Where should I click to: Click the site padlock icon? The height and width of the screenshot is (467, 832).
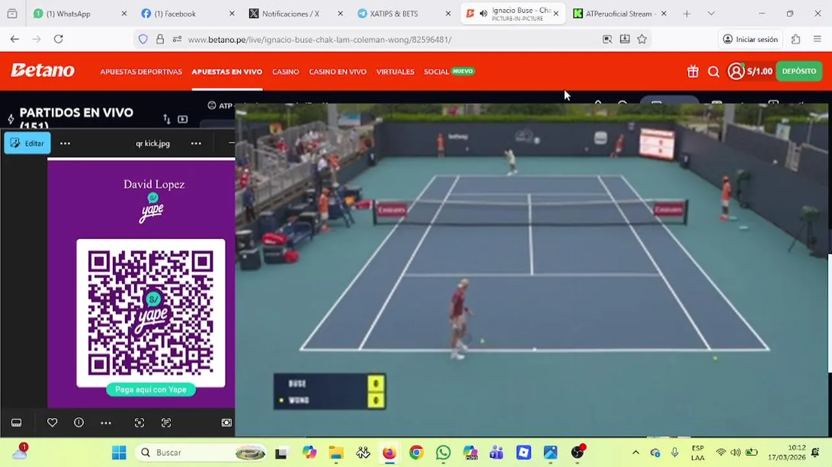click(x=160, y=39)
